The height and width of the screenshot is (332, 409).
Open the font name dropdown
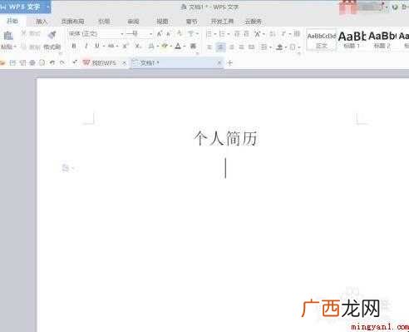(x=122, y=34)
